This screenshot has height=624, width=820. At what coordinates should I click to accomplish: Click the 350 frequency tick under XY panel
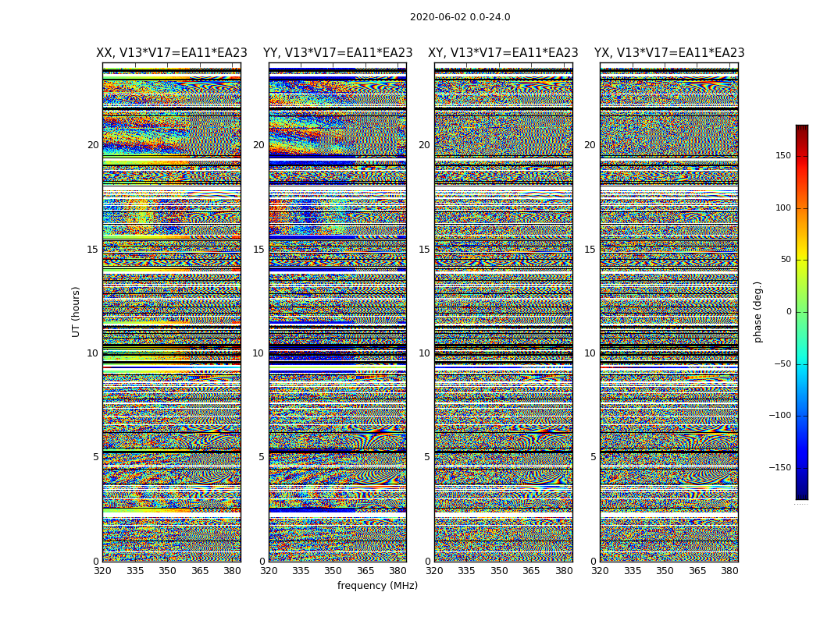point(500,571)
